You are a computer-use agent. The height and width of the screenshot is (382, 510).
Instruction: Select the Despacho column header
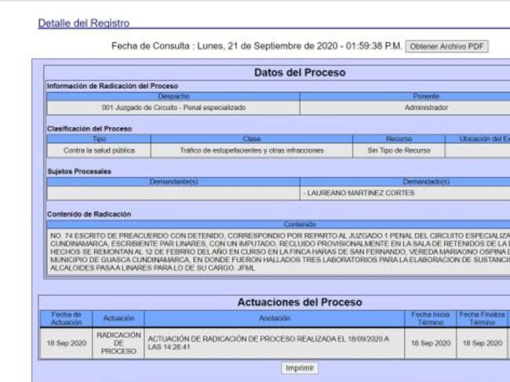(173, 96)
